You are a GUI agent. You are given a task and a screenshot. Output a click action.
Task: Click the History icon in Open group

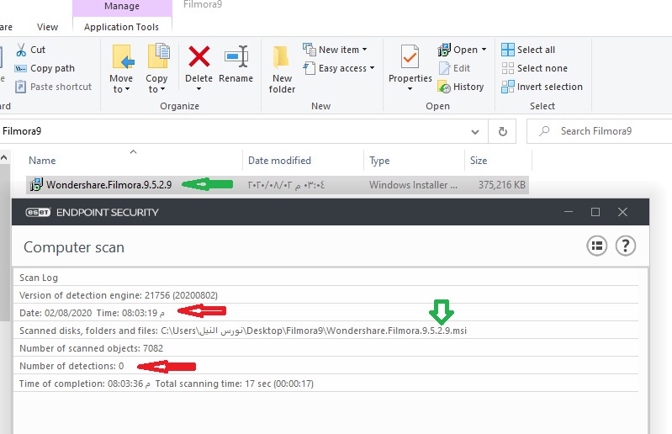point(445,87)
